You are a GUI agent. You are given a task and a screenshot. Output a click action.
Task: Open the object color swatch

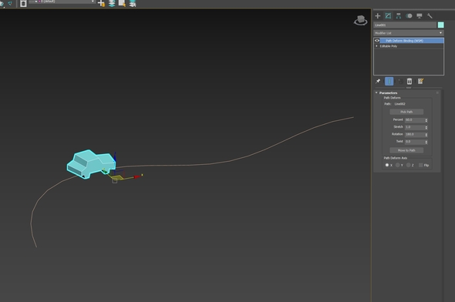(x=440, y=25)
